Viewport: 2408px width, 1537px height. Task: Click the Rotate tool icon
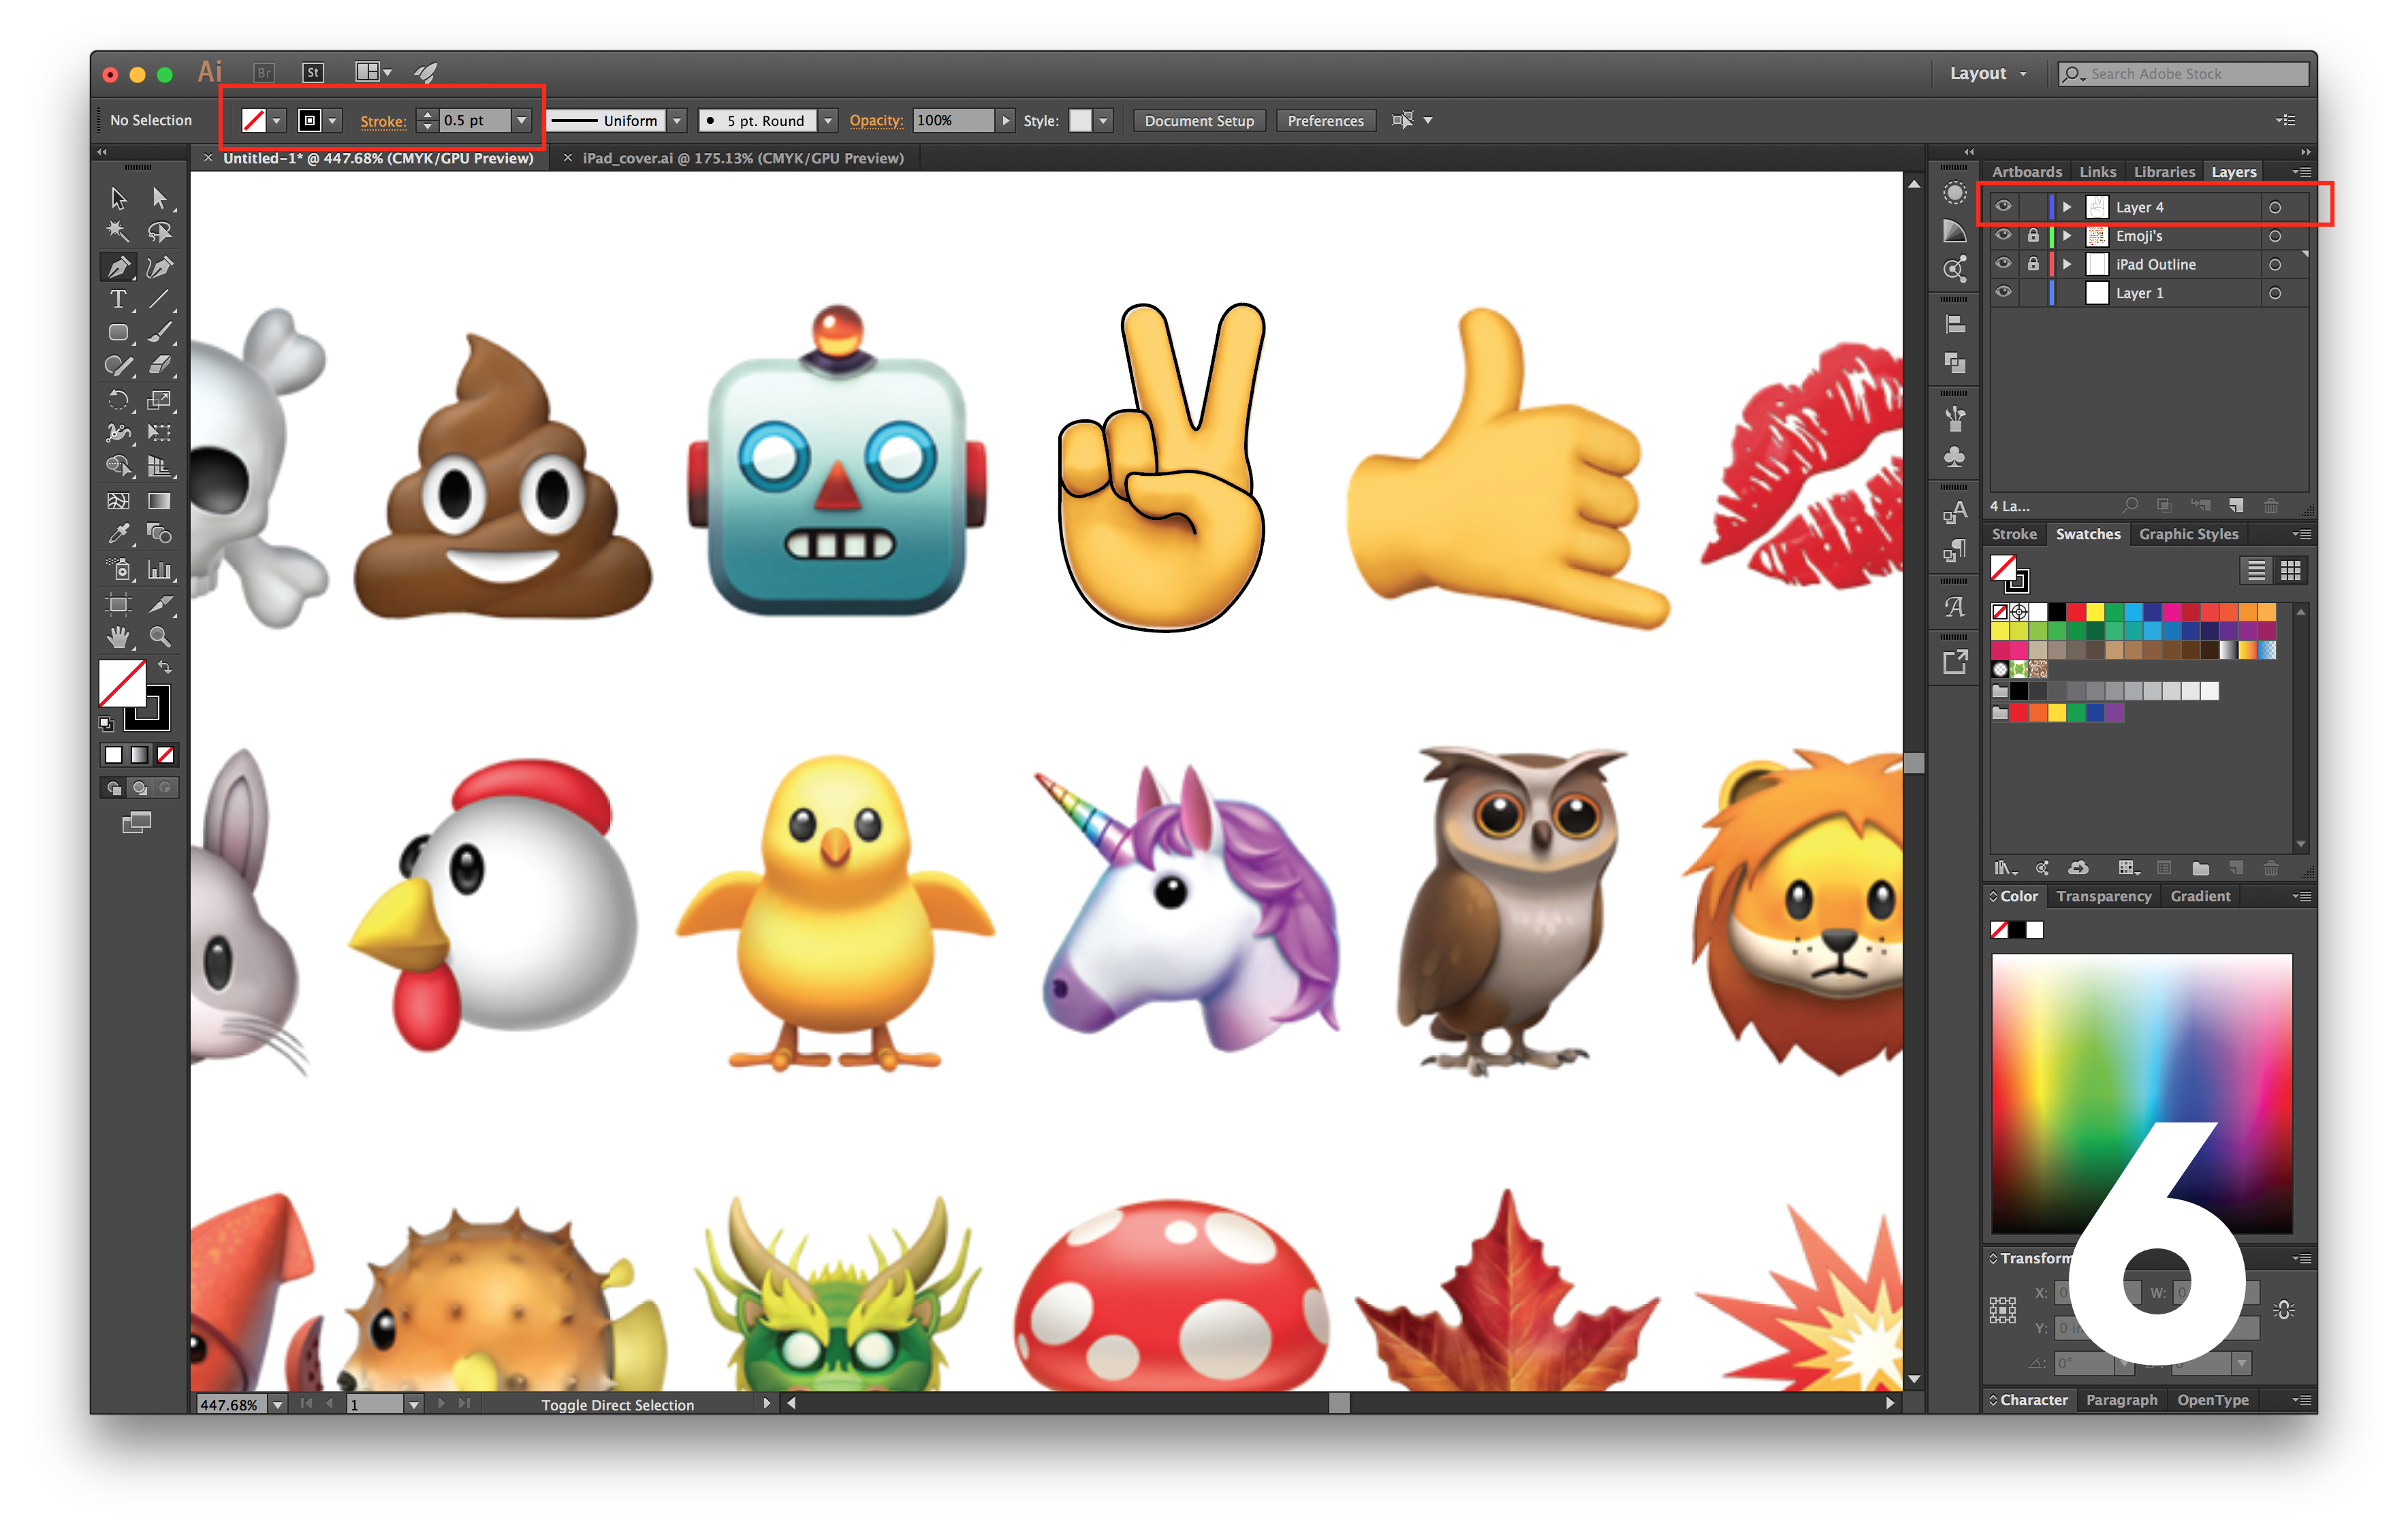pyautogui.click(x=118, y=401)
